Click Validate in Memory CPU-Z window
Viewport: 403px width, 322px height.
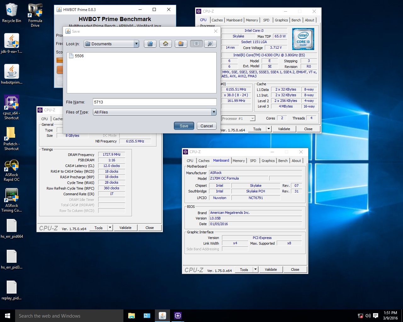125,228
